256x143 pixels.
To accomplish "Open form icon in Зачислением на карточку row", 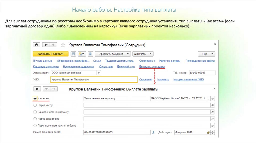I will tap(212, 112).
